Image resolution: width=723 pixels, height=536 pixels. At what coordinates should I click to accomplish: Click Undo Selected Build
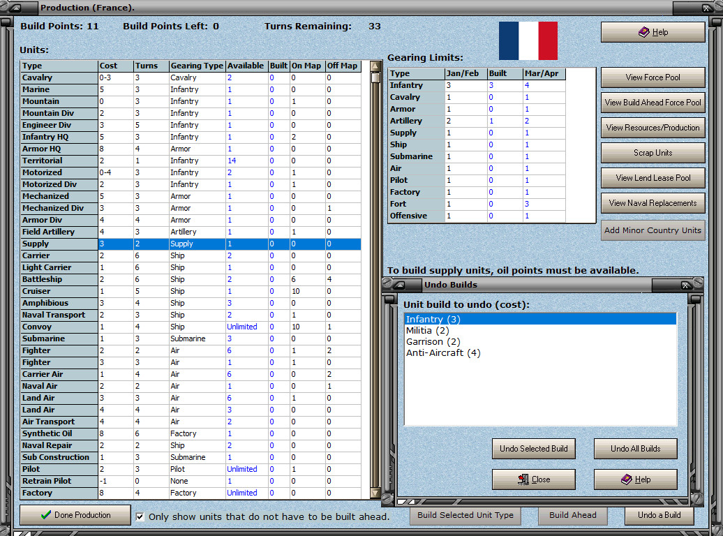pos(534,449)
